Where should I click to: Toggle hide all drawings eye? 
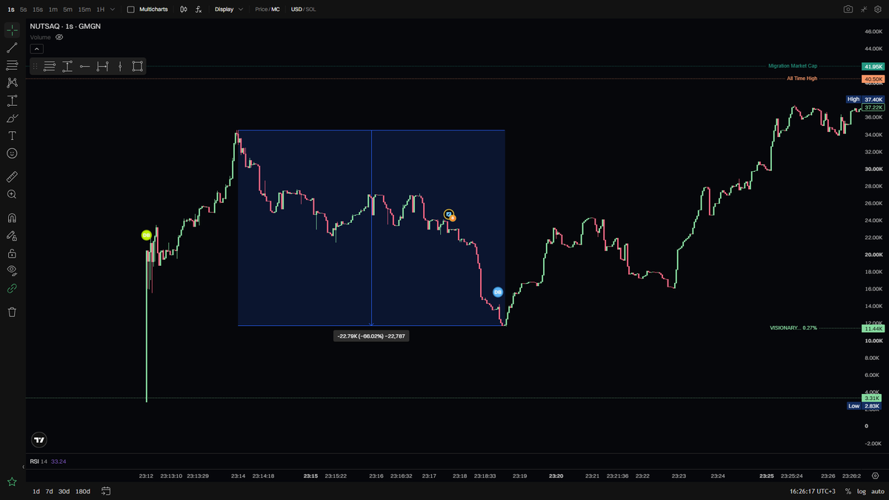point(12,271)
